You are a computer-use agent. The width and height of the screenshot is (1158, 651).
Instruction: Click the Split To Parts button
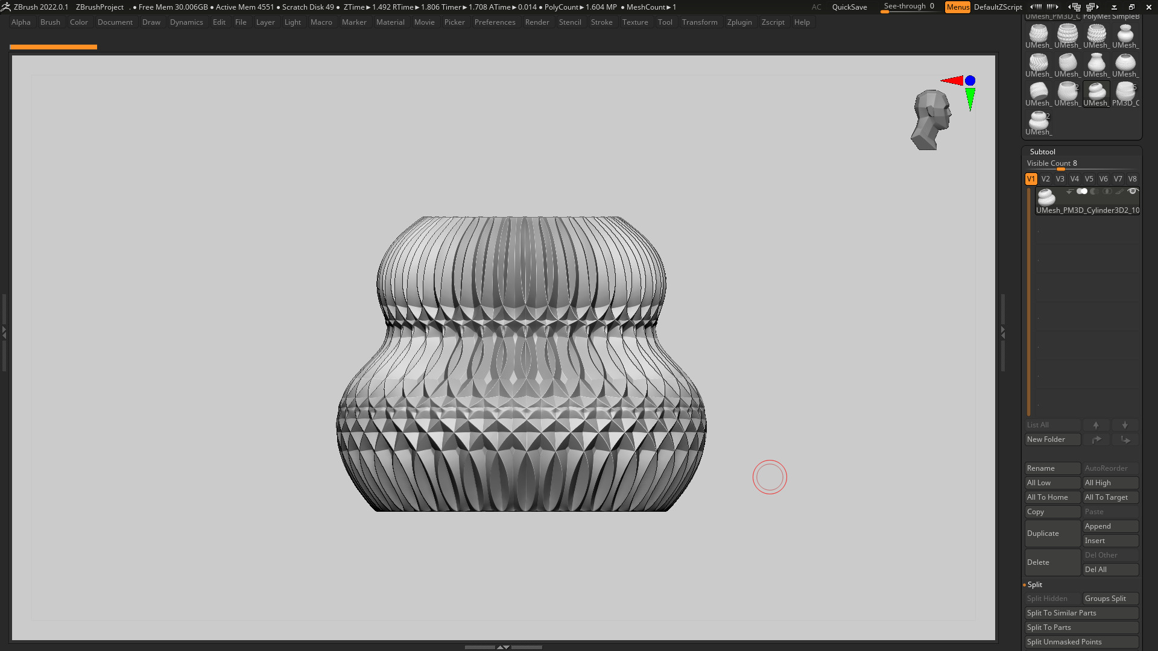click(x=1081, y=627)
